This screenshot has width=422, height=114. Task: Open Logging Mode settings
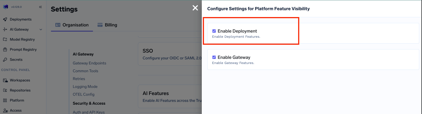pyautogui.click(x=85, y=87)
